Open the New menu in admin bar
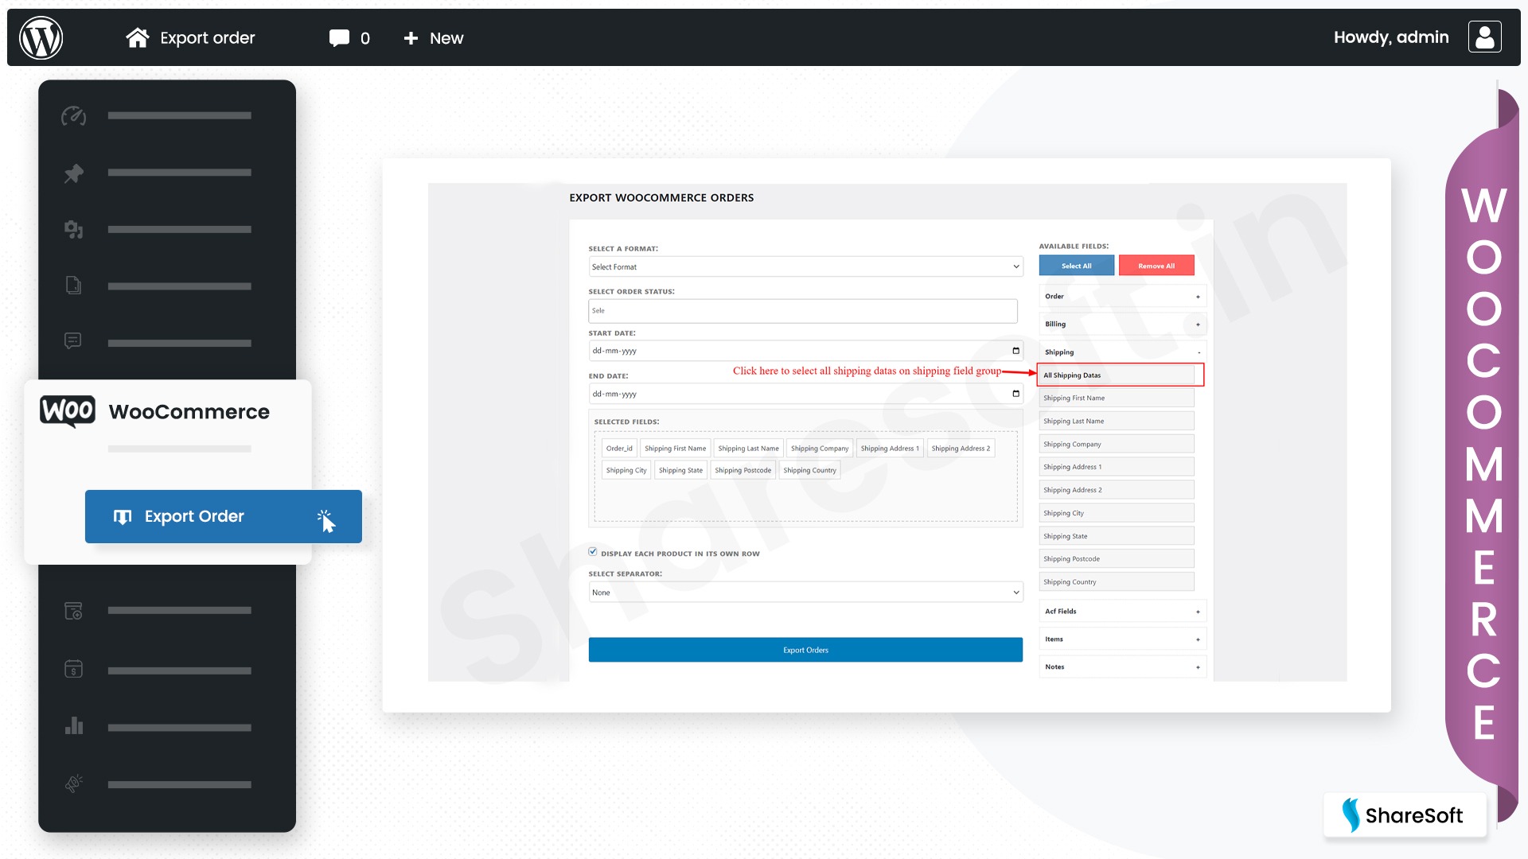The height and width of the screenshot is (859, 1528). pos(446,38)
